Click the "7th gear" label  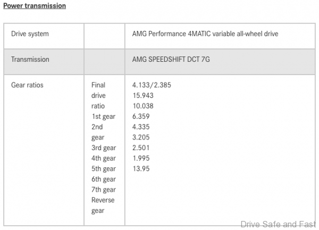click(x=103, y=190)
